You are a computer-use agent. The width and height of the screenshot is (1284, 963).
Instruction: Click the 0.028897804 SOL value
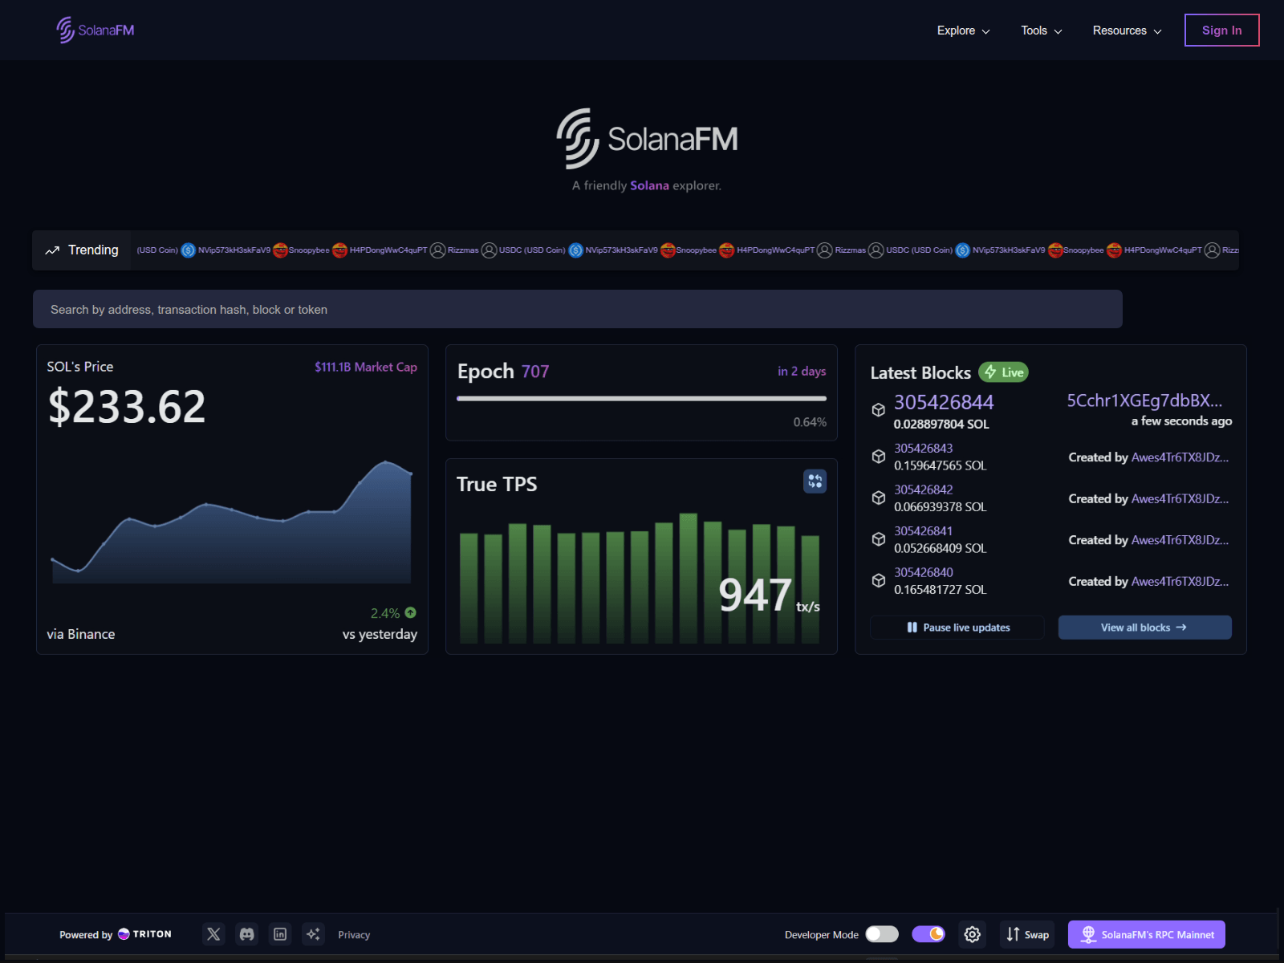[941, 424]
